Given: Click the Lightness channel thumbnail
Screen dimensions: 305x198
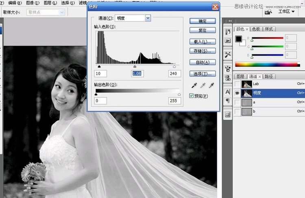Looking at the screenshot, I should pyautogui.click(x=247, y=93).
